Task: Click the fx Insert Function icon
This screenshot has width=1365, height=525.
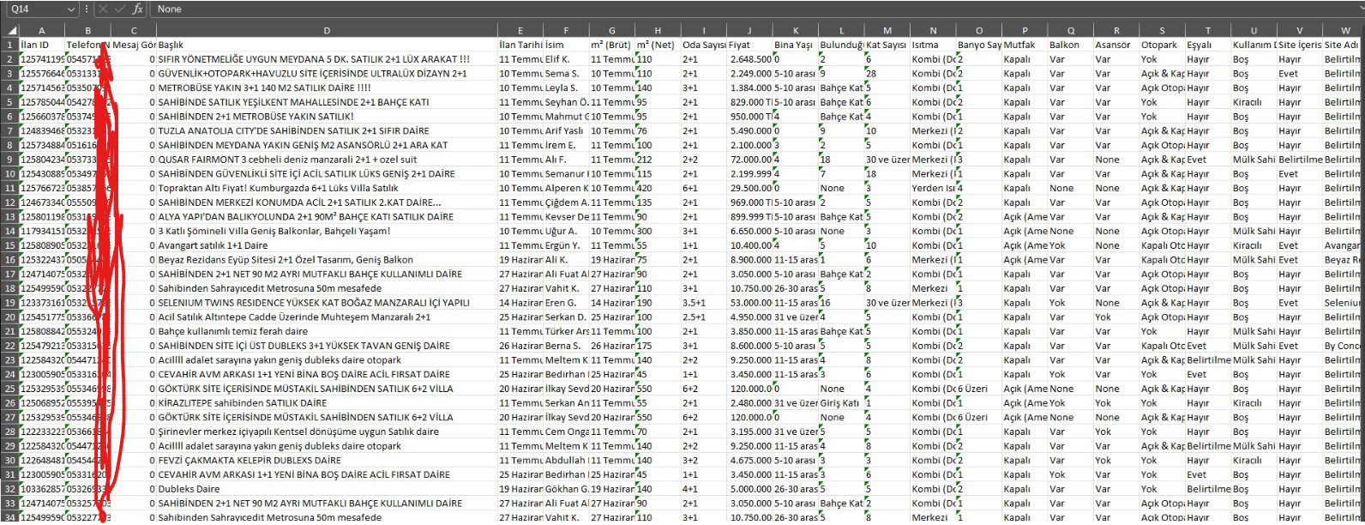Action: coord(138,9)
